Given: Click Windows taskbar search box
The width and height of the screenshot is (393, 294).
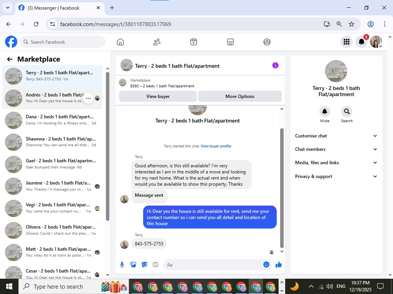Looking at the screenshot, I should click(x=74, y=286).
